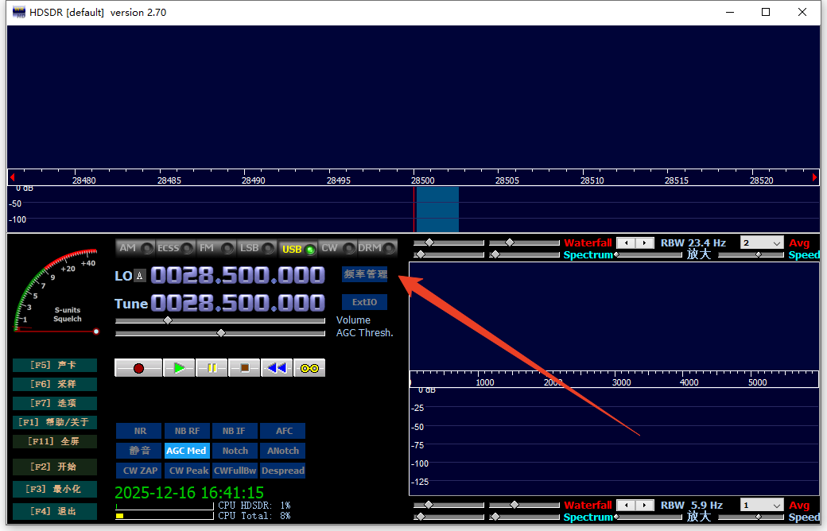Viewport: 827px width, 531px height.
Task: Click the 频率管理 button
Action: [365, 274]
